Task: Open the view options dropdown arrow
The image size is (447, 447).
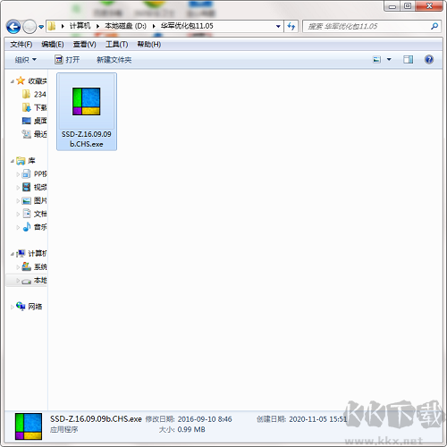Action: click(389, 60)
